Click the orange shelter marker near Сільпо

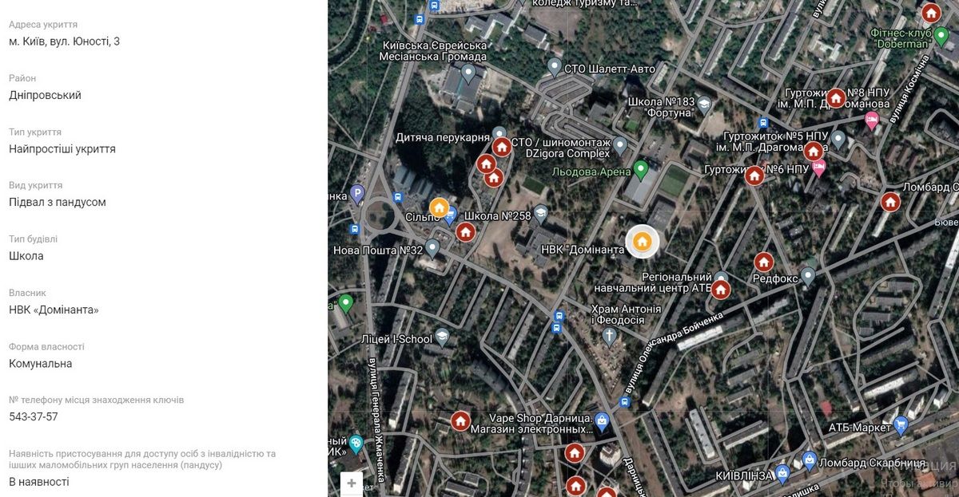click(x=439, y=208)
